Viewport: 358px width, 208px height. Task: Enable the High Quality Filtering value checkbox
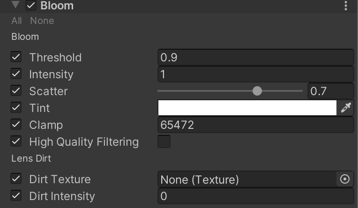164,141
